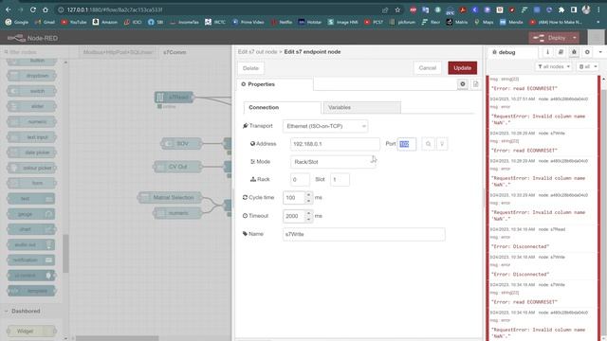Open Chrome side panel icon
Screen dimensions: 607x341
click(x=574, y=9)
